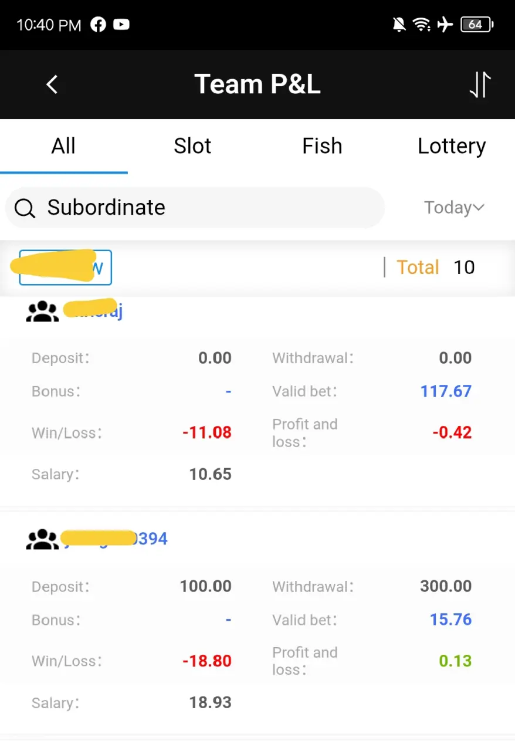
Task: Switch to the Slot tab
Action: 192,146
